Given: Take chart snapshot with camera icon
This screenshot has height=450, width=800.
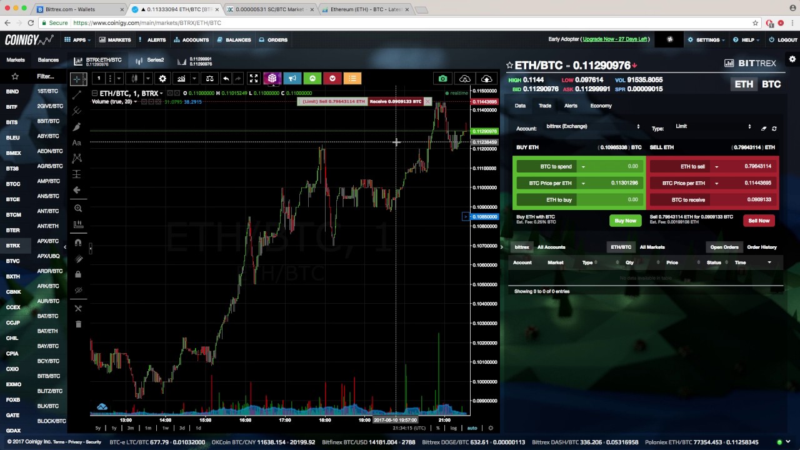Looking at the screenshot, I should 442,78.
